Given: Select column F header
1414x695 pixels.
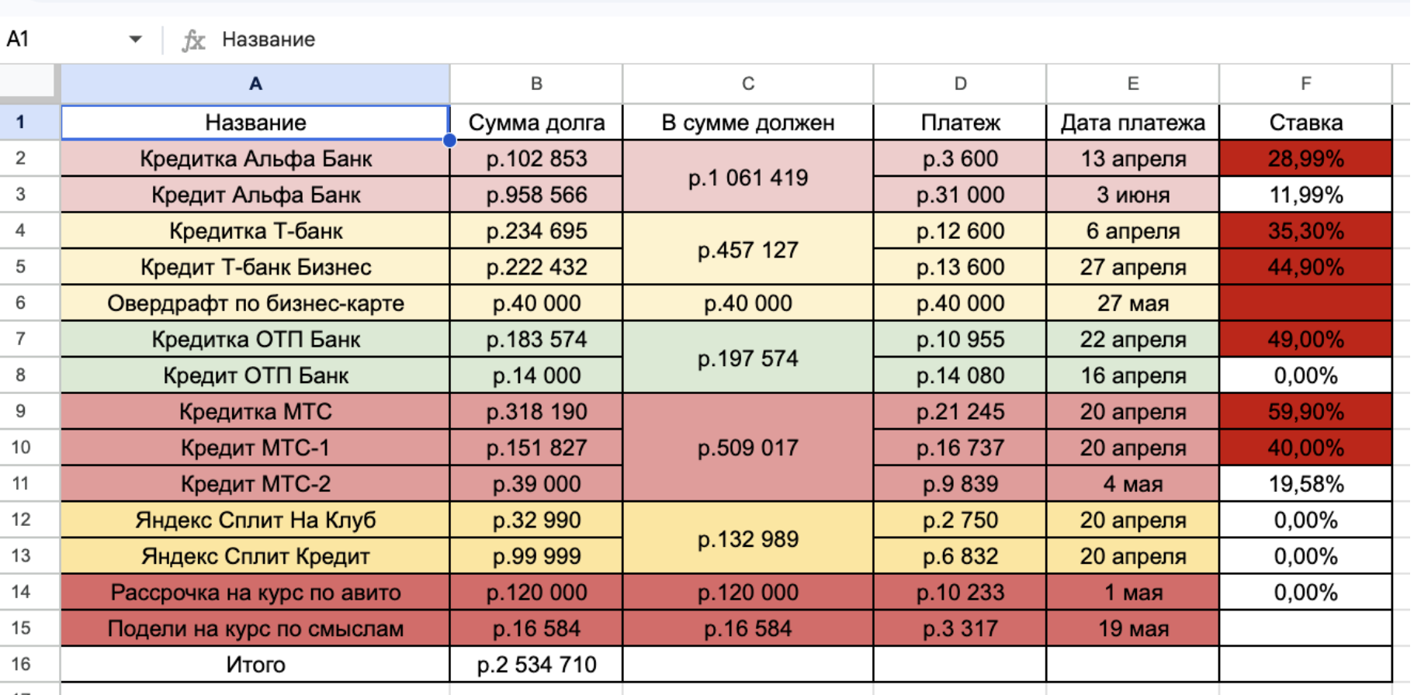Looking at the screenshot, I should (x=1306, y=84).
